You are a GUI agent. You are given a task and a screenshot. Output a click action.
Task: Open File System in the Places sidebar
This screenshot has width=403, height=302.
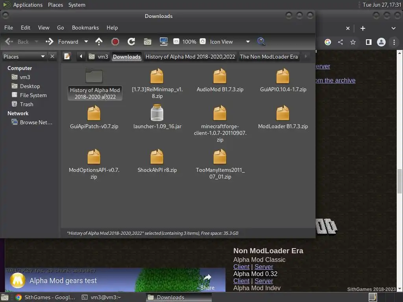(x=29, y=95)
